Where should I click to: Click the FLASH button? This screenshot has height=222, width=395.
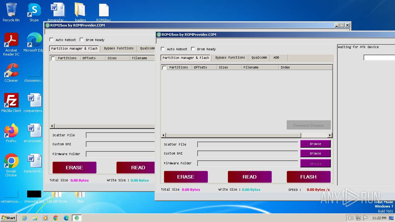point(309,177)
